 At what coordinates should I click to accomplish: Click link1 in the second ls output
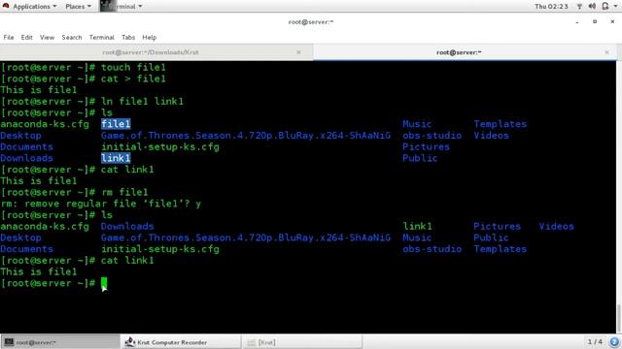click(x=417, y=226)
